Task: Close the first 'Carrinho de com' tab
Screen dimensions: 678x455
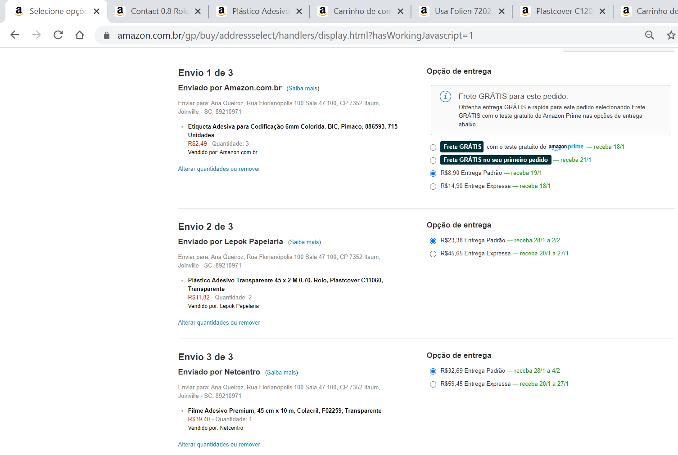Action: point(401,11)
